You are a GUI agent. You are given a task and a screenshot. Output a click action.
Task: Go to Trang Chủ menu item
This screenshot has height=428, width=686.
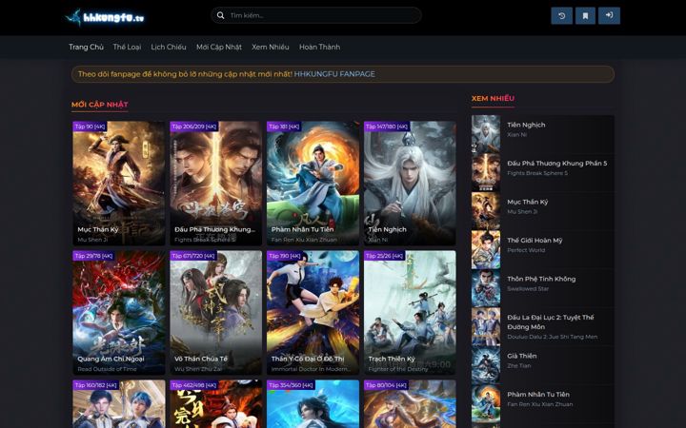pyautogui.click(x=86, y=47)
